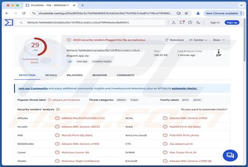The height and width of the screenshot is (167, 248).
Task: Click alert icon in the malicious banner
Action: point(69,40)
